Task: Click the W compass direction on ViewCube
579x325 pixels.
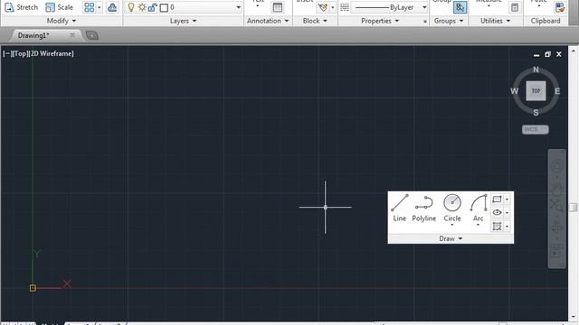Action: click(x=515, y=91)
